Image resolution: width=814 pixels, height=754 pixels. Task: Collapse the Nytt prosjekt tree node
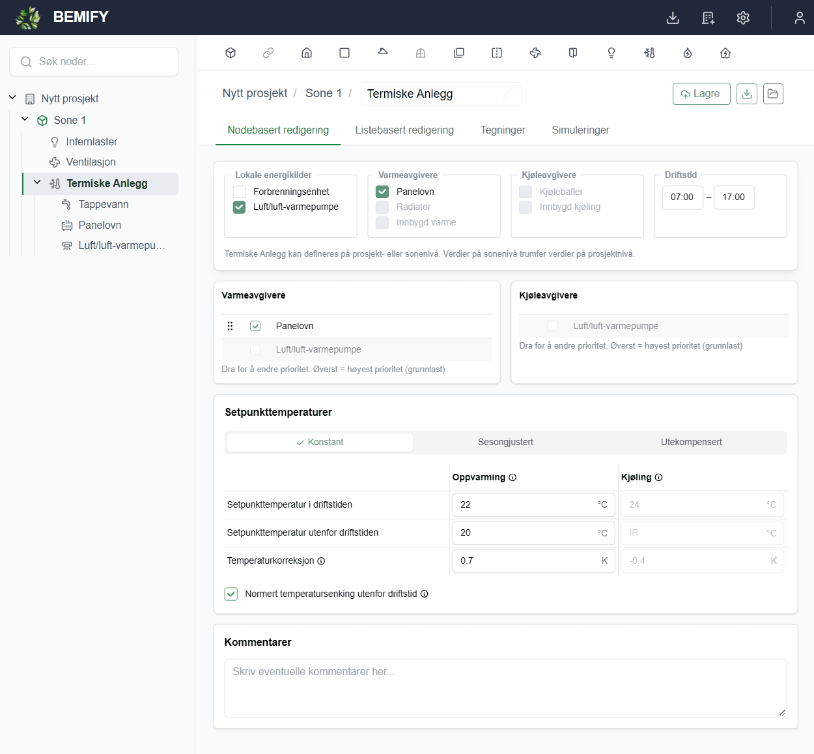(x=12, y=98)
